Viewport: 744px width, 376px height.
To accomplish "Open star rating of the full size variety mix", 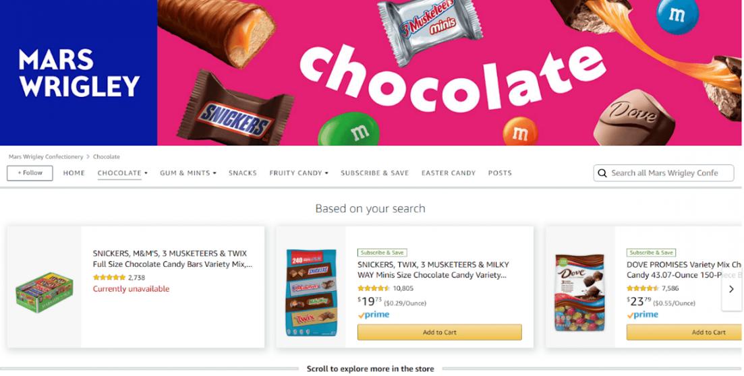I will pos(109,278).
